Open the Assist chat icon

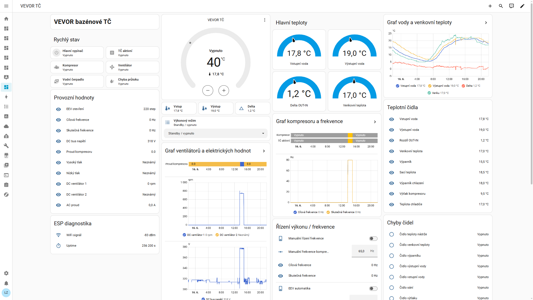click(x=511, y=6)
